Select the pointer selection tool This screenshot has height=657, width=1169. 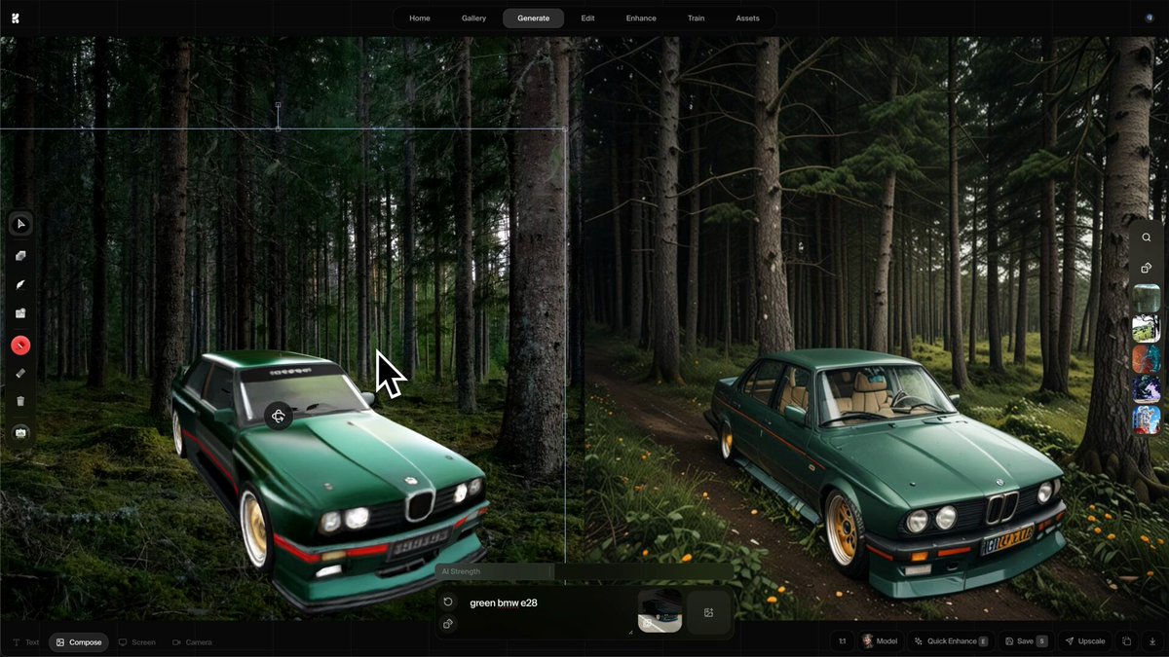pos(20,225)
